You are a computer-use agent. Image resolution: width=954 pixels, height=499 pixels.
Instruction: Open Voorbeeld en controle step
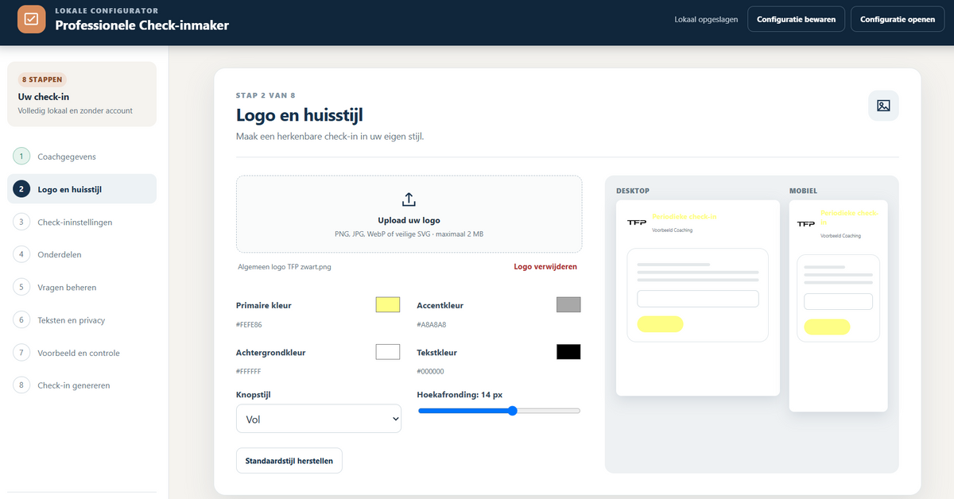82,353
